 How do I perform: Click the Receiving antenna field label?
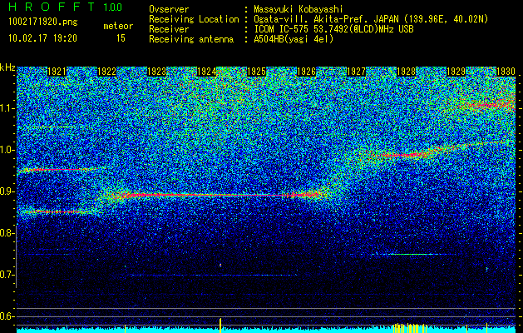[x=191, y=39]
